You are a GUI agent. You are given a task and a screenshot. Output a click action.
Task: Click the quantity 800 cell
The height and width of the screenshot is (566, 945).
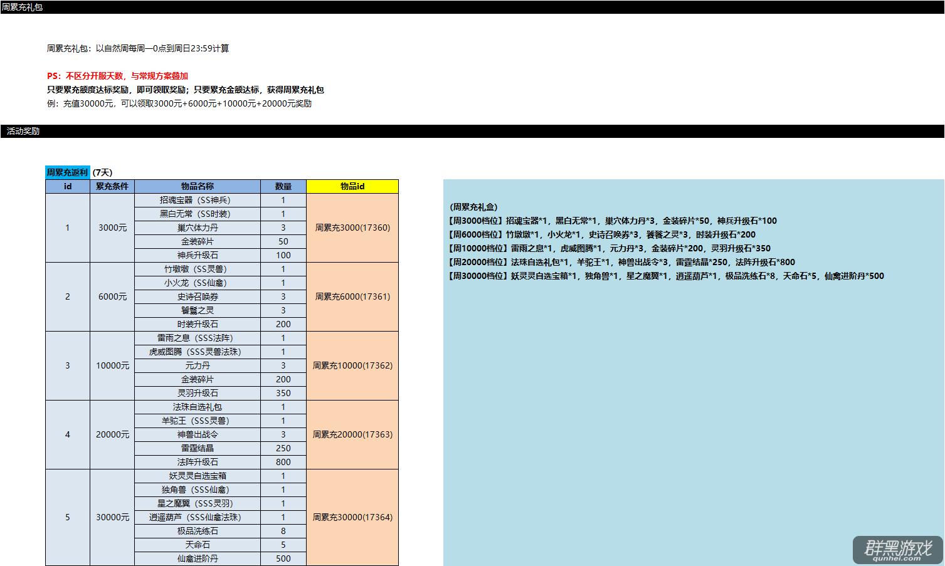[283, 462]
